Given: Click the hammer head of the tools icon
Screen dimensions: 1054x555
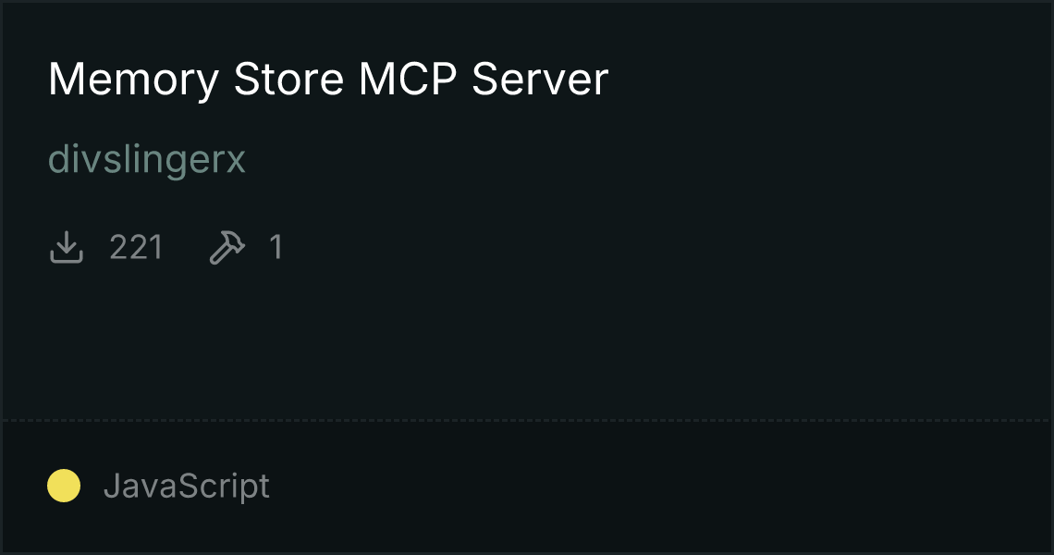Looking at the screenshot, I should coord(233,240).
